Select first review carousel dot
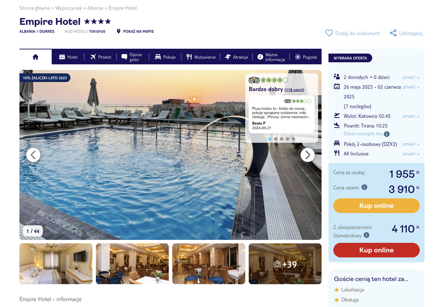This screenshot has height=307, width=444. click(x=270, y=139)
